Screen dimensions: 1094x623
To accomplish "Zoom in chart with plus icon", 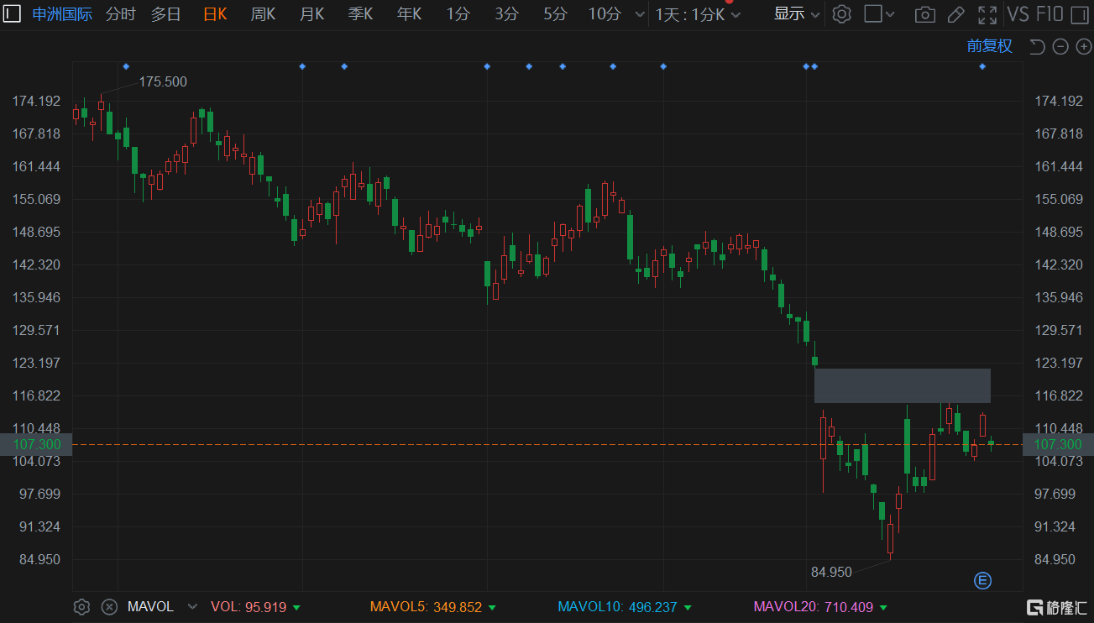I will point(1083,46).
